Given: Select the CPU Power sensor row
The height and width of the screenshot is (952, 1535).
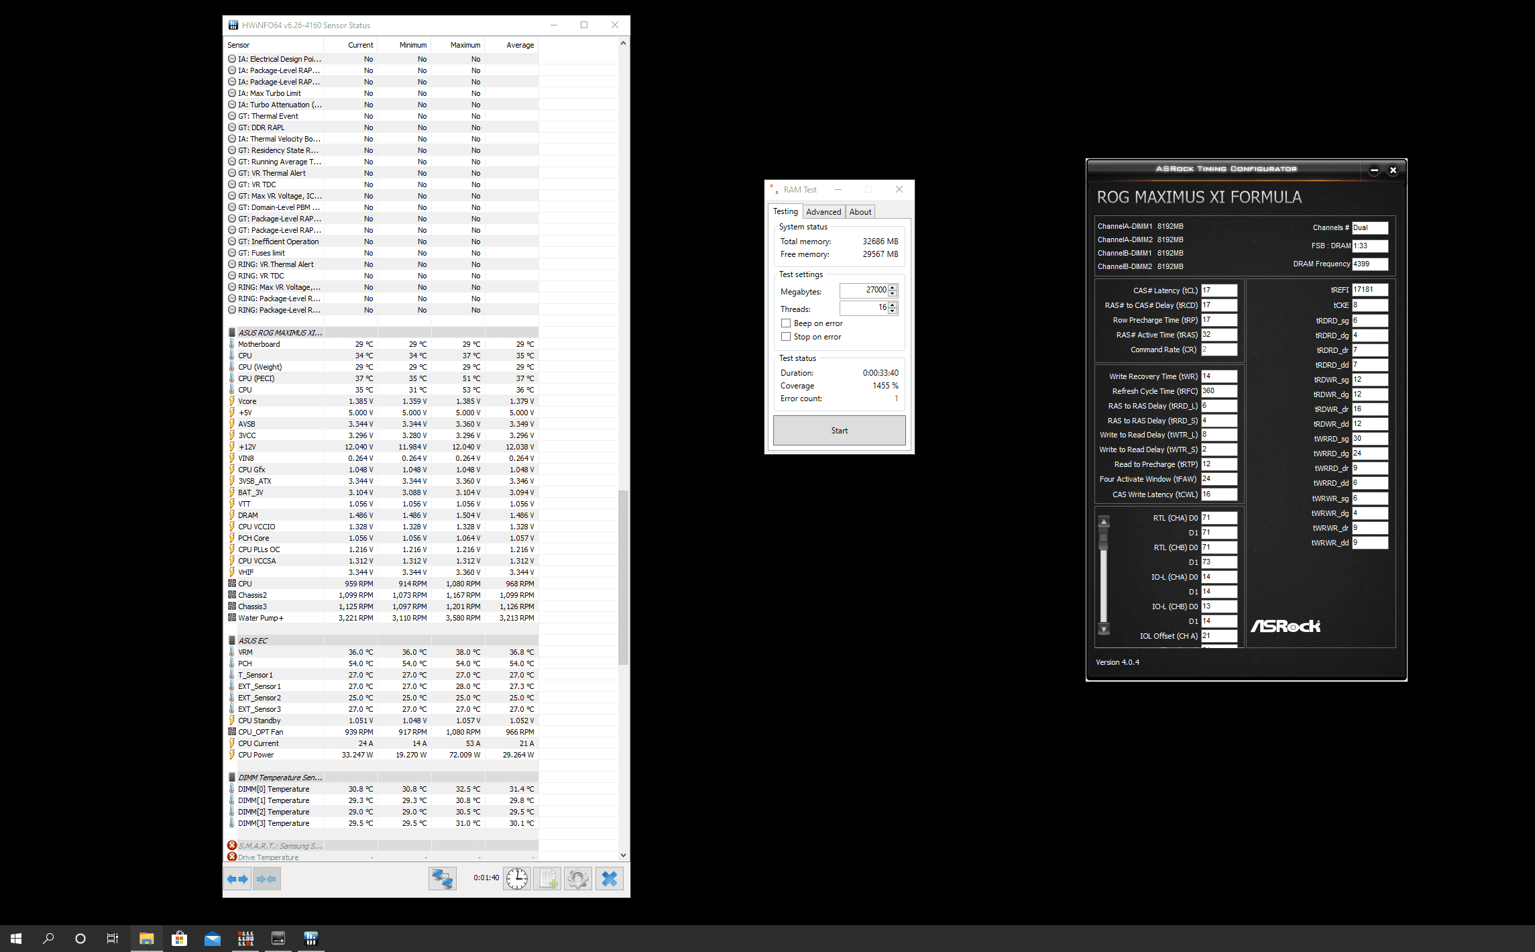Looking at the screenshot, I should click(382, 755).
